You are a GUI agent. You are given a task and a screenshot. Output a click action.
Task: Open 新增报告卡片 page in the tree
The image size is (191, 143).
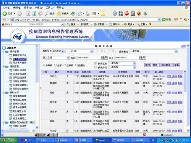(19, 55)
